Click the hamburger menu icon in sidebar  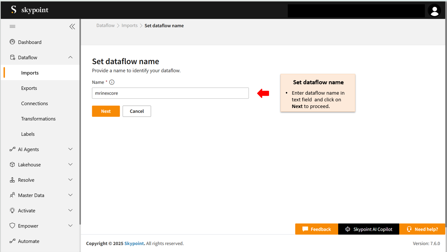pyautogui.click(x=12, y=26)
